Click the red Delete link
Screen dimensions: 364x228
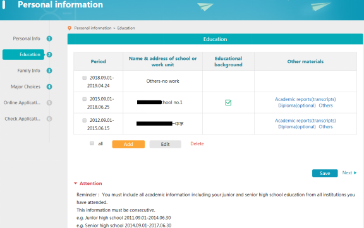click(x=197, y=143)
